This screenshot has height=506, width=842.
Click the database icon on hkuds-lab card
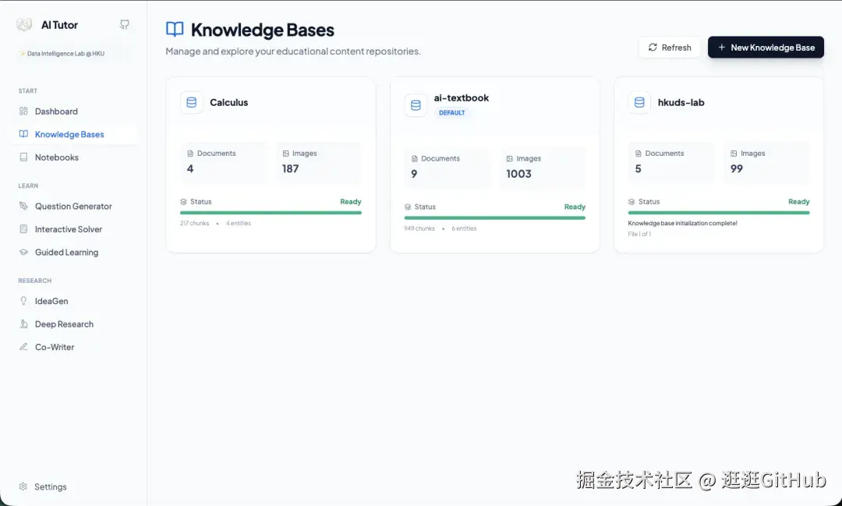(x=639, y=102)
